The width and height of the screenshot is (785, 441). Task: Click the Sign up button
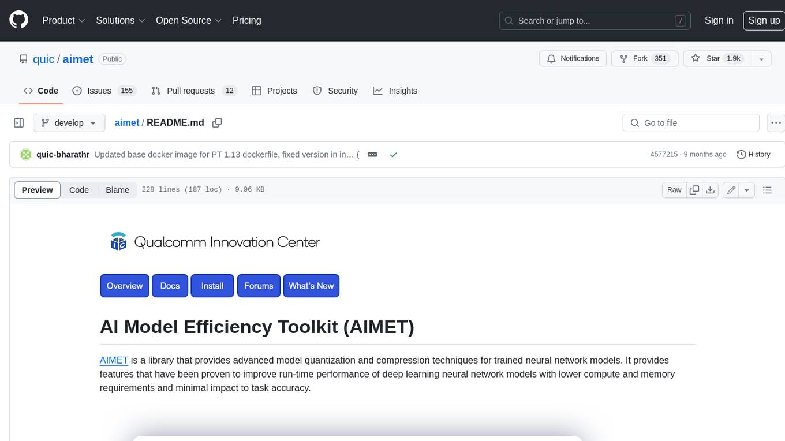tap(764, 20)
